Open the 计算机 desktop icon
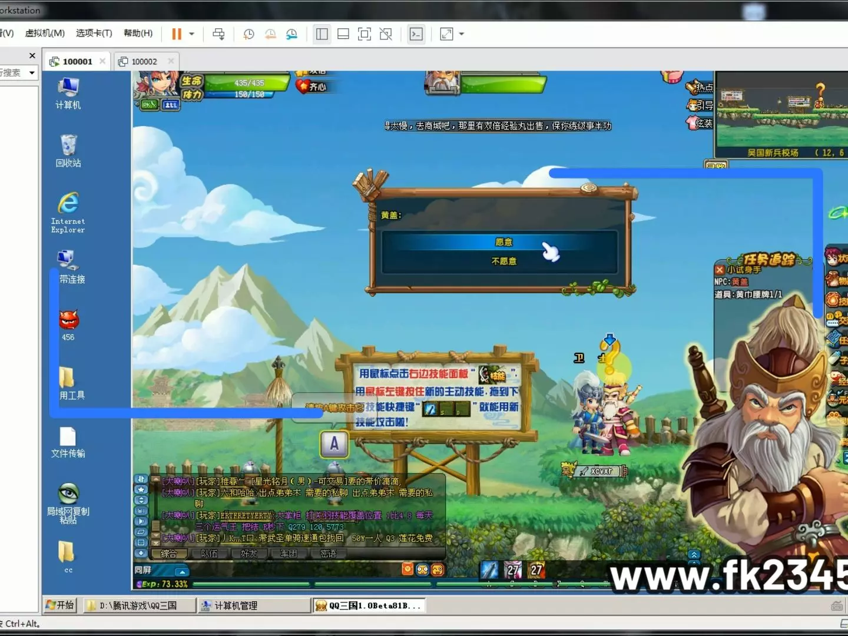 (68, 94)
